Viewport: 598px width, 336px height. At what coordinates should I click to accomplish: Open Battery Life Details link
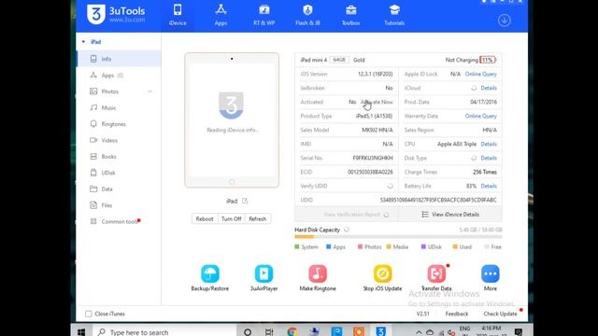(489, 186)
